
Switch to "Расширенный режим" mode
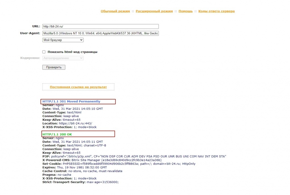click(154, 11)
